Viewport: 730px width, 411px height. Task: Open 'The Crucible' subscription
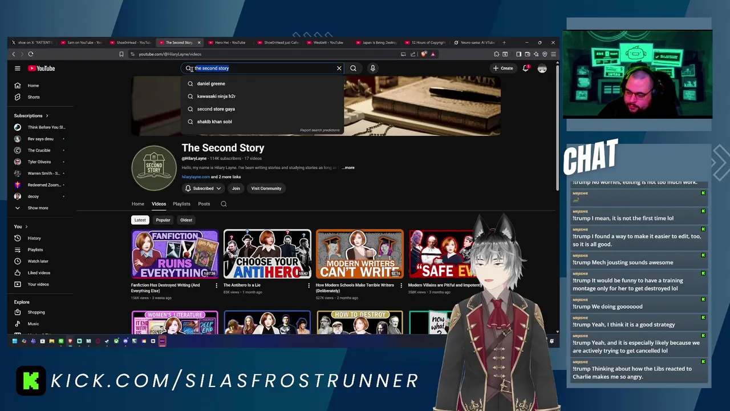[x=40, y=151]
